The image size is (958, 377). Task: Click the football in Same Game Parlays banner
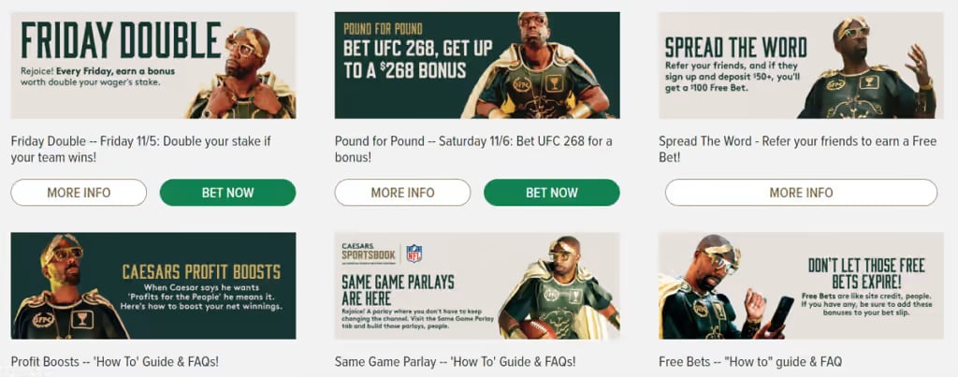click(538, 328)
